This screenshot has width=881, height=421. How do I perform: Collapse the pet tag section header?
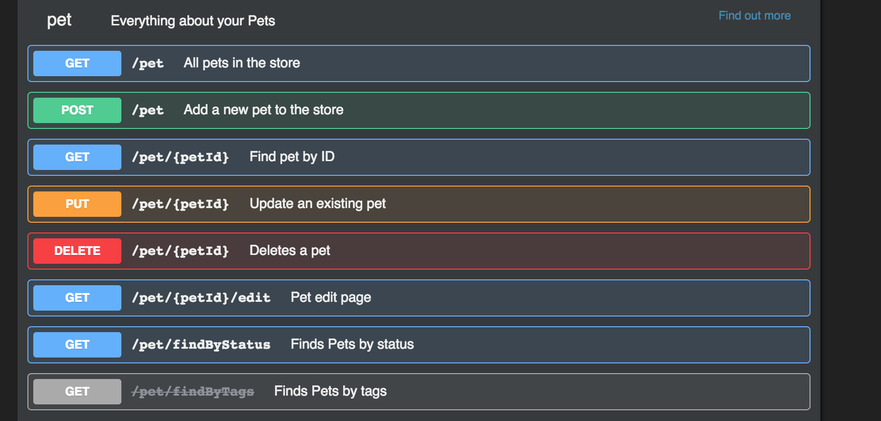59,20
